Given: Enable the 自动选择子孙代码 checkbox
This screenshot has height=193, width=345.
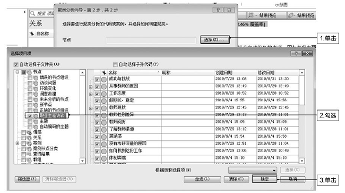Looking at the screenshot, I should [115, 64].
